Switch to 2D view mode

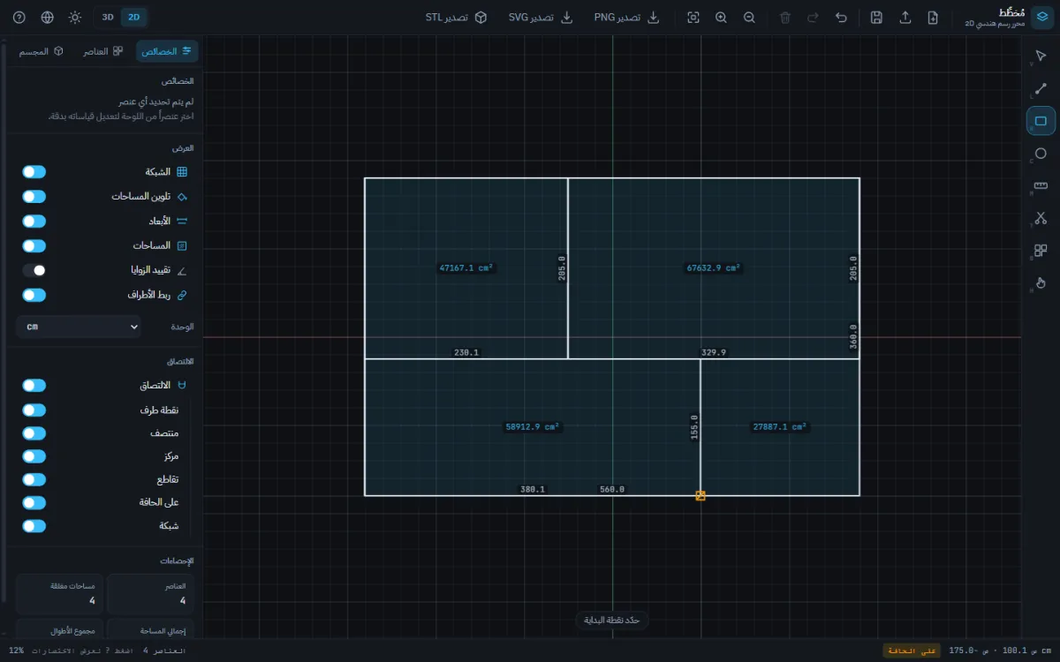pos(133,18)
